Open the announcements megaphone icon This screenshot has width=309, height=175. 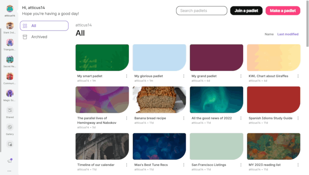tap(10, 161)
